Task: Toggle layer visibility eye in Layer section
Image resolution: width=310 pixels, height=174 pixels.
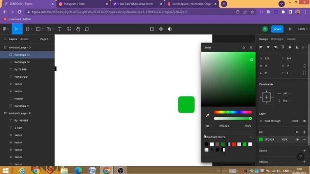Action: click(305, 121)
